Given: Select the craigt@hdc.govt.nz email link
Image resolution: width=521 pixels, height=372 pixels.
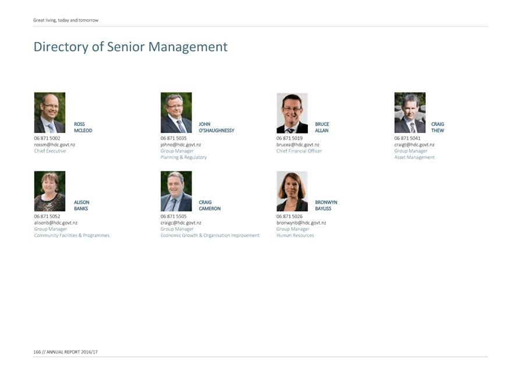Looking at the screenshot, I should pyautogui.click(x=414, y=145).
